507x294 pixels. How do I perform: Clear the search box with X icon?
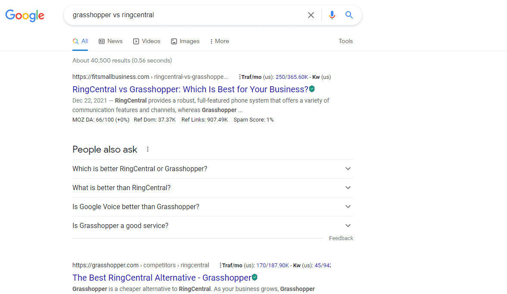[311, 15]
